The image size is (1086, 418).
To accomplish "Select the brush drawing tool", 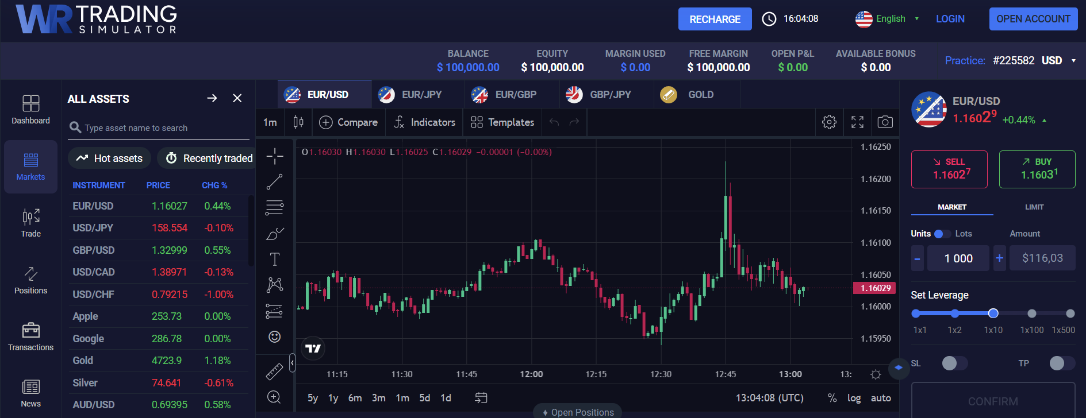I will [x=275, y=233].
